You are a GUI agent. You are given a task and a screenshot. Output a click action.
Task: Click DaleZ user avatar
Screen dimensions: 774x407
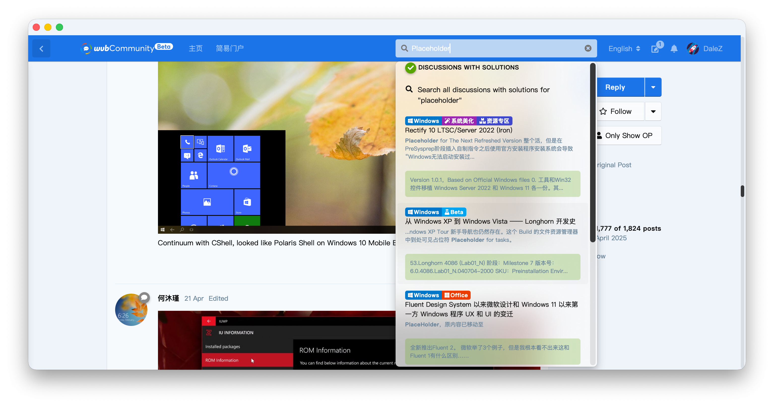tap(693, 48)
